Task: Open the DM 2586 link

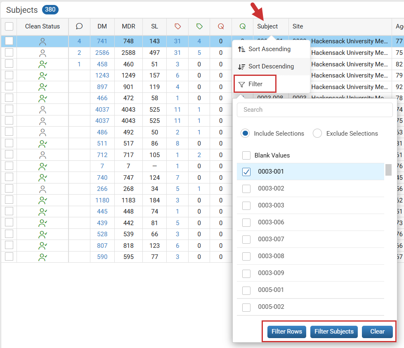Action: [x=102, y=53]
